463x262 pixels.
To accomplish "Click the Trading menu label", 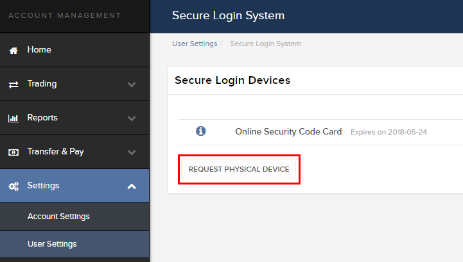I will point(42,84).
